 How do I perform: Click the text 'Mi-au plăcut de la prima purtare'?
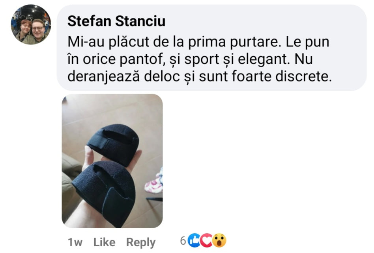pyautogui.click(x=173, y=42)
